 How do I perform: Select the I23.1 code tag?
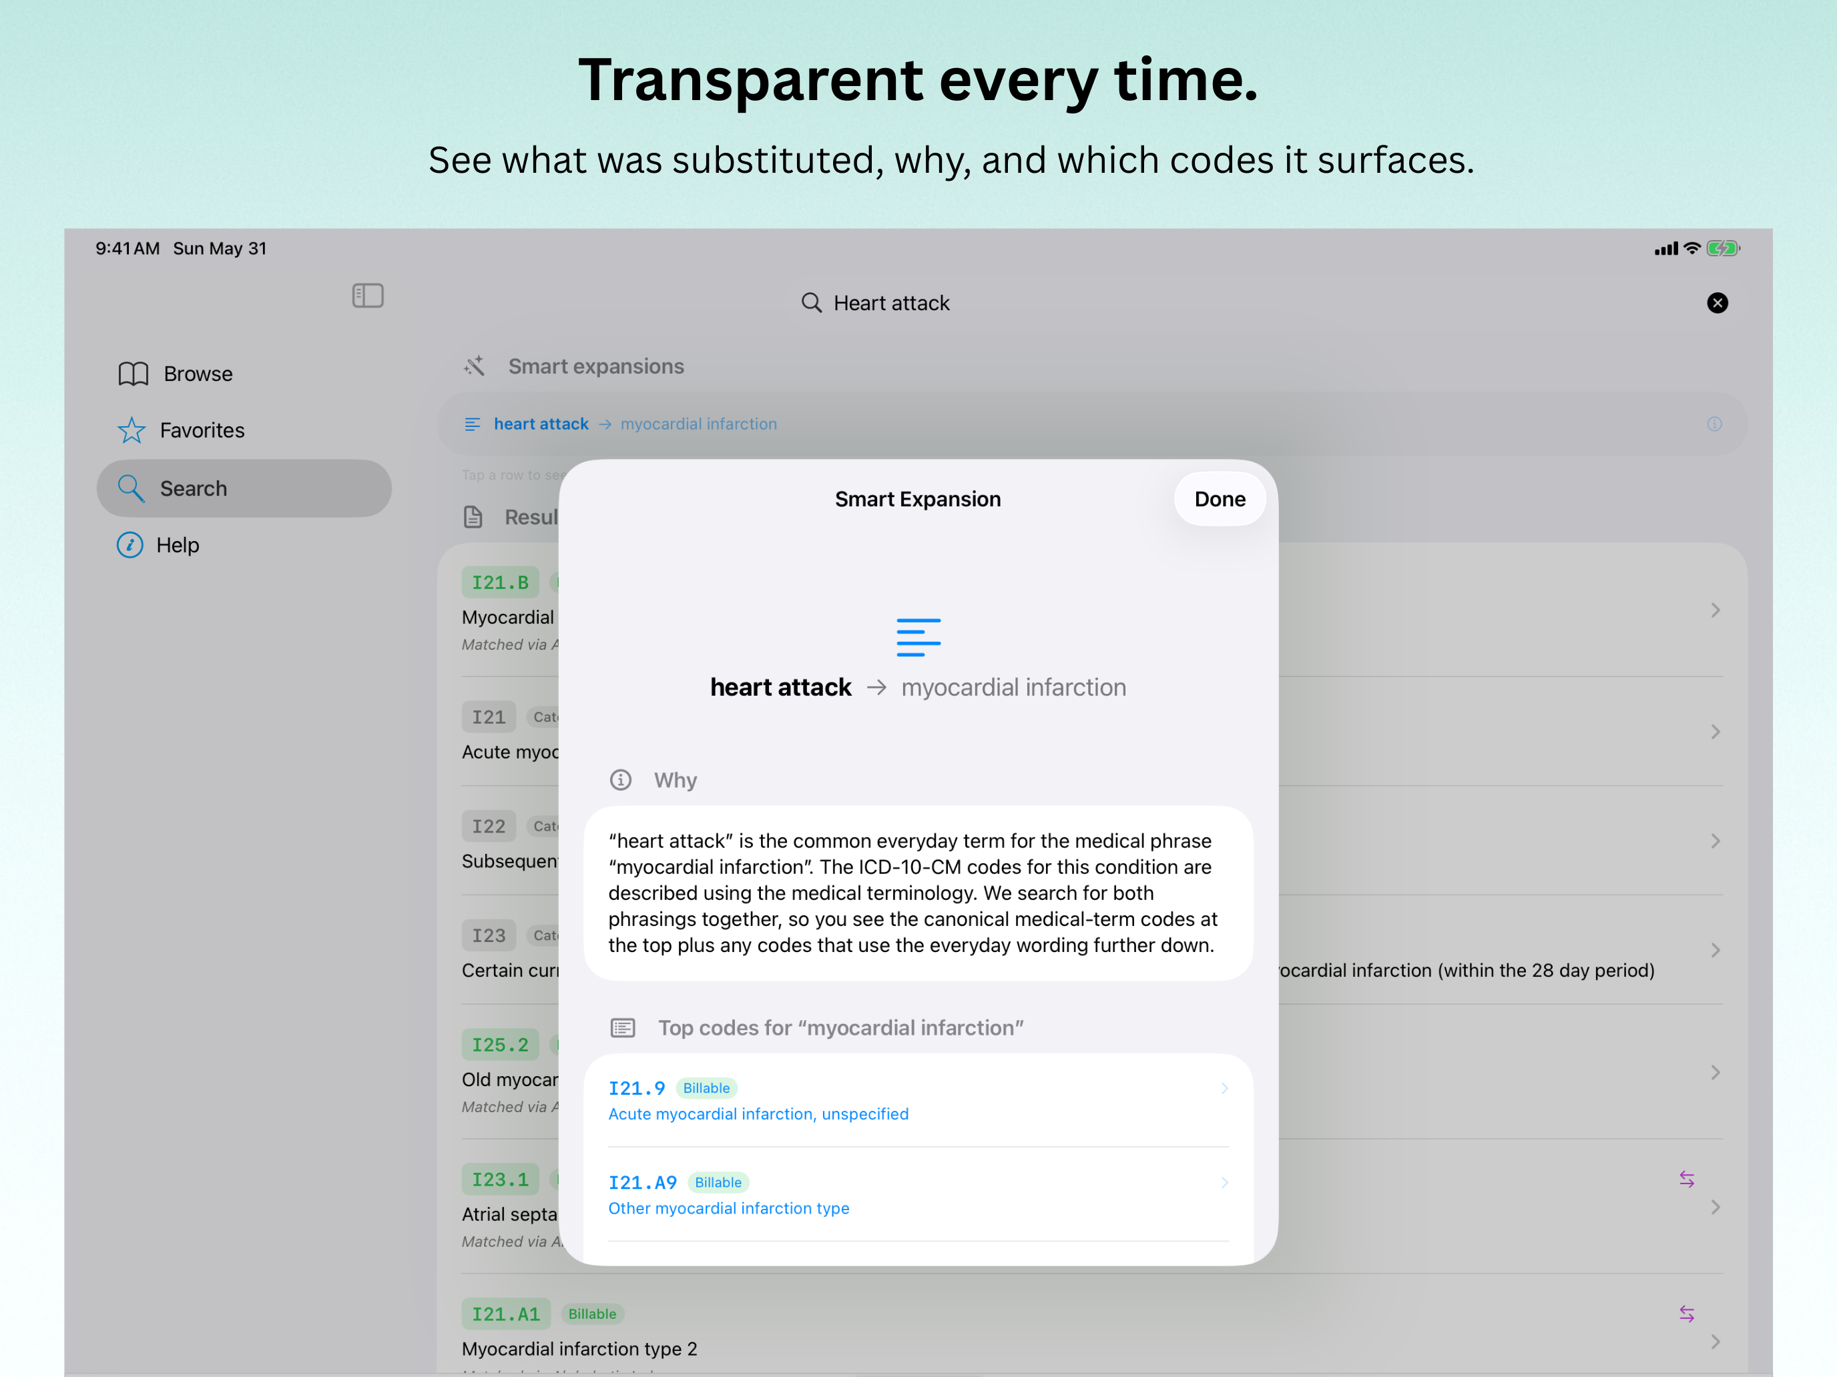point(500,1180)
